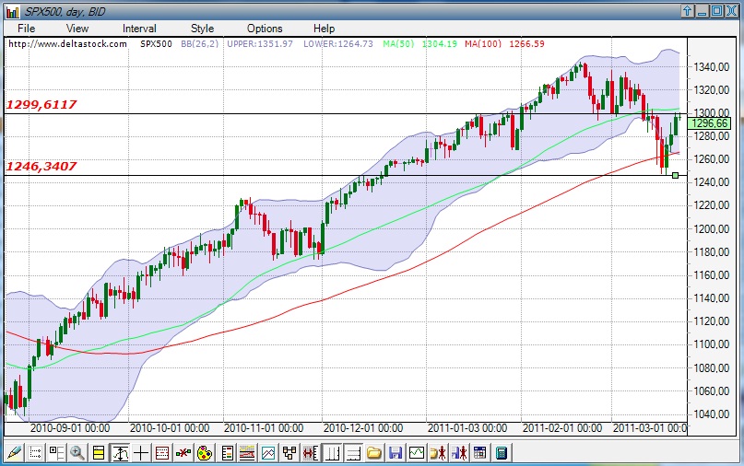Click the SPX500 symbol label
Viewport: 744px width, 466px height.
tap(156, 43)
